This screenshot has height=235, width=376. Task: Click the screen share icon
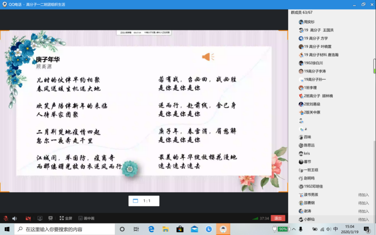point(40,218)
